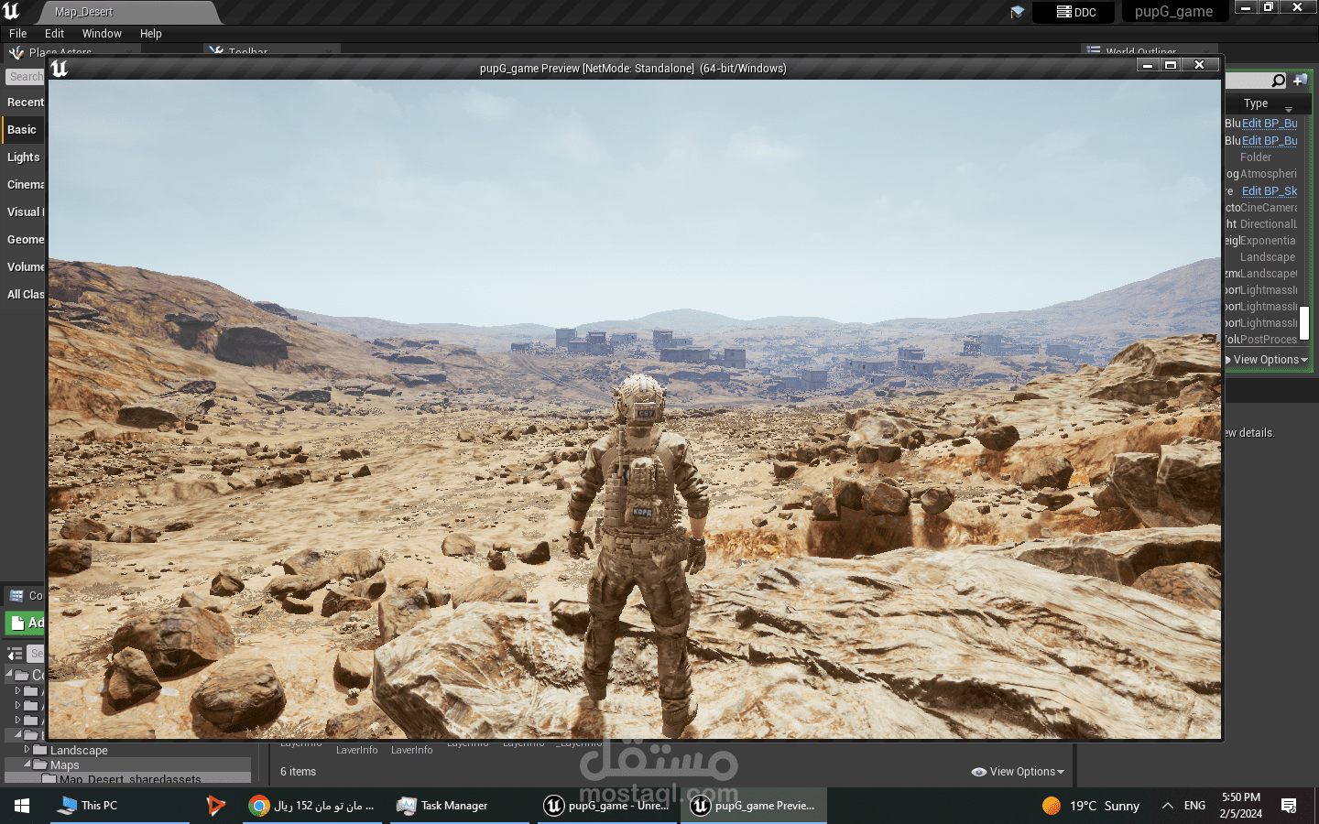Image resolution: width=1319 pixels, height=824 pixels.
Task: Click the World Outliner vertical scrollbar thumb
Action: click(x=1304, y=323)
